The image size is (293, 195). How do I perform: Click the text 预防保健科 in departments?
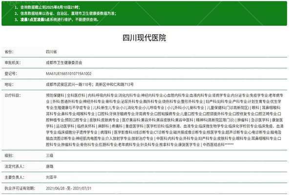(55, 96)
